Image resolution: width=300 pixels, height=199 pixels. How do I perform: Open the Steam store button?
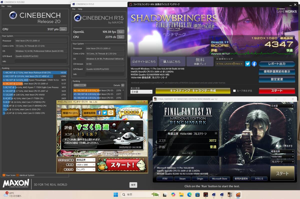pos(182,179)
